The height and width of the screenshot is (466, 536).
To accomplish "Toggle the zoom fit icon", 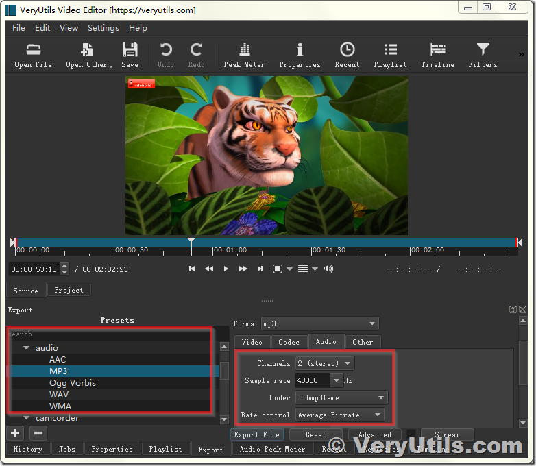I will click(x=278, y=269).
